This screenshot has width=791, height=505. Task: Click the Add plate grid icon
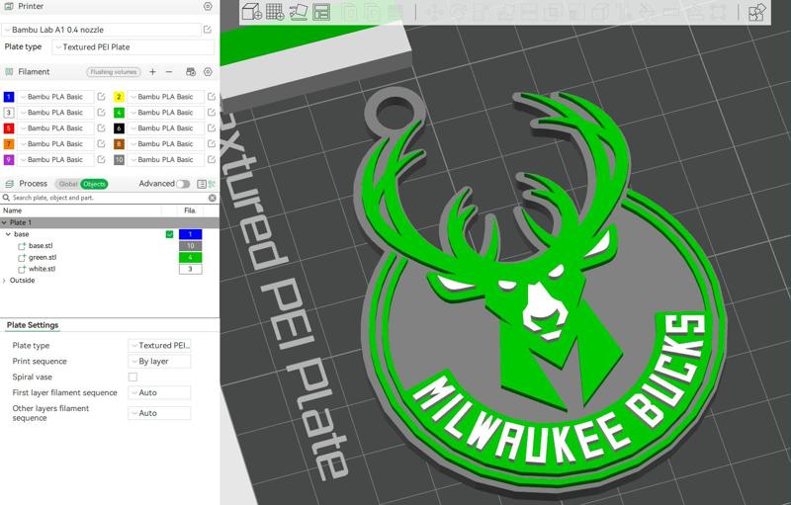point(275,12)
